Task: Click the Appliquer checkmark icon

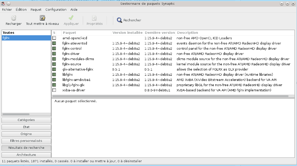Action: pos(71,18)
